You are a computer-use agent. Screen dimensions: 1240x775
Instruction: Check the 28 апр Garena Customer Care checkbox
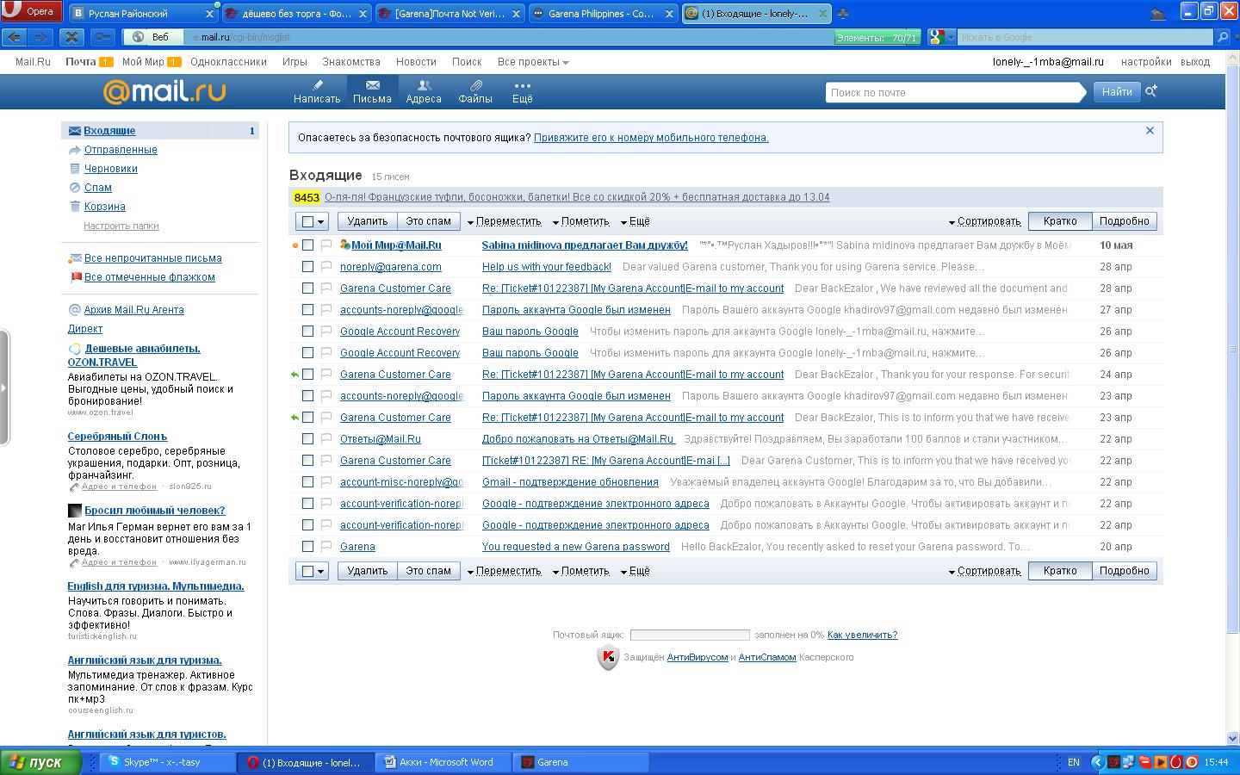[307, 288]
